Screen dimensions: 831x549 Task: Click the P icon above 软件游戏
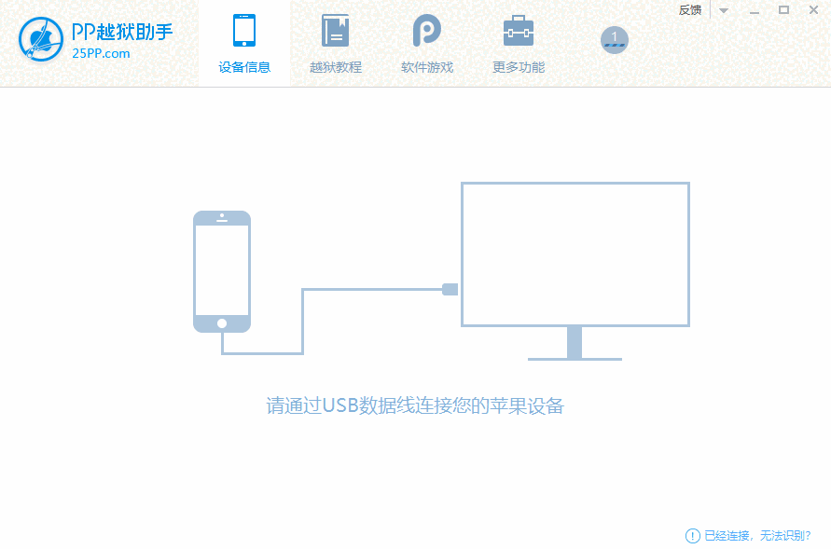(x=426, y=30)
